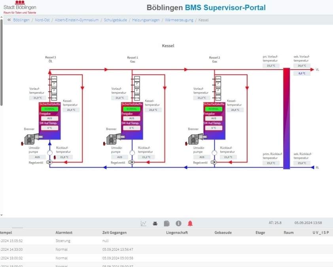Screen dimensions: 333x267
Task: Toggle Kessel 1 Umwälzpumpe AUS state
Action: tap(119, 157)
